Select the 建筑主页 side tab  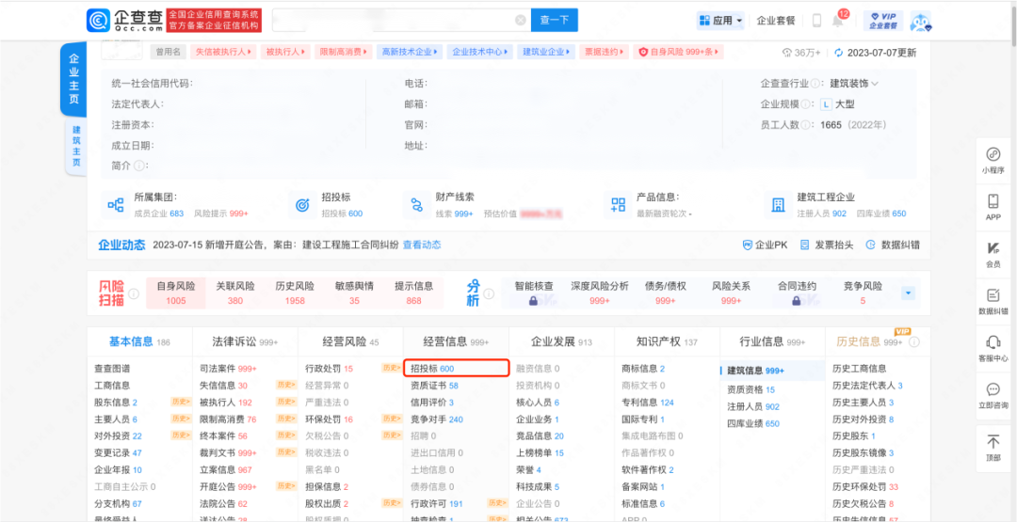[x=76, y=147]
